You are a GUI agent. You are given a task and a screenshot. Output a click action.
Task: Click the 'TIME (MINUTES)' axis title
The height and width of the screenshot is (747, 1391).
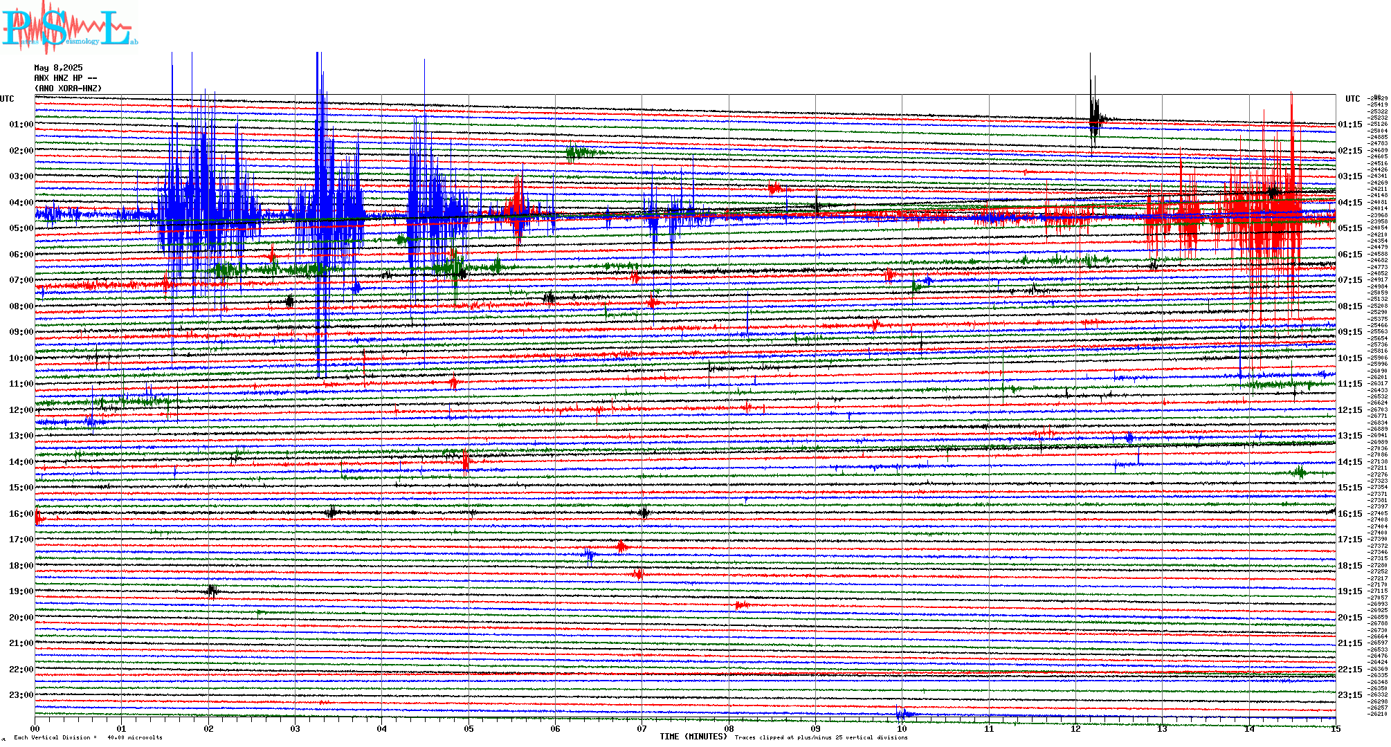click(x=693, y=737)
